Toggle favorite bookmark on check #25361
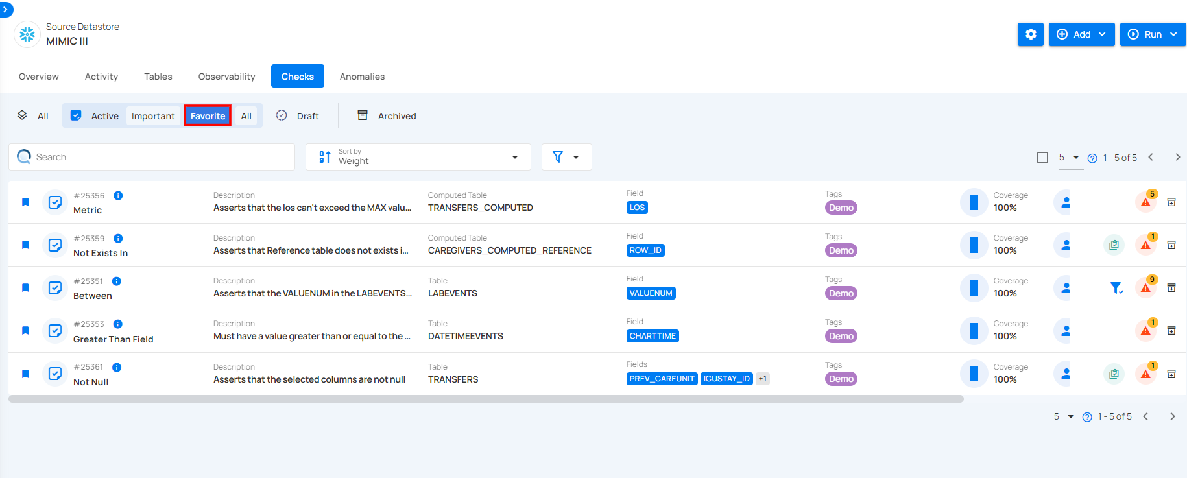 tap(25, 374)
